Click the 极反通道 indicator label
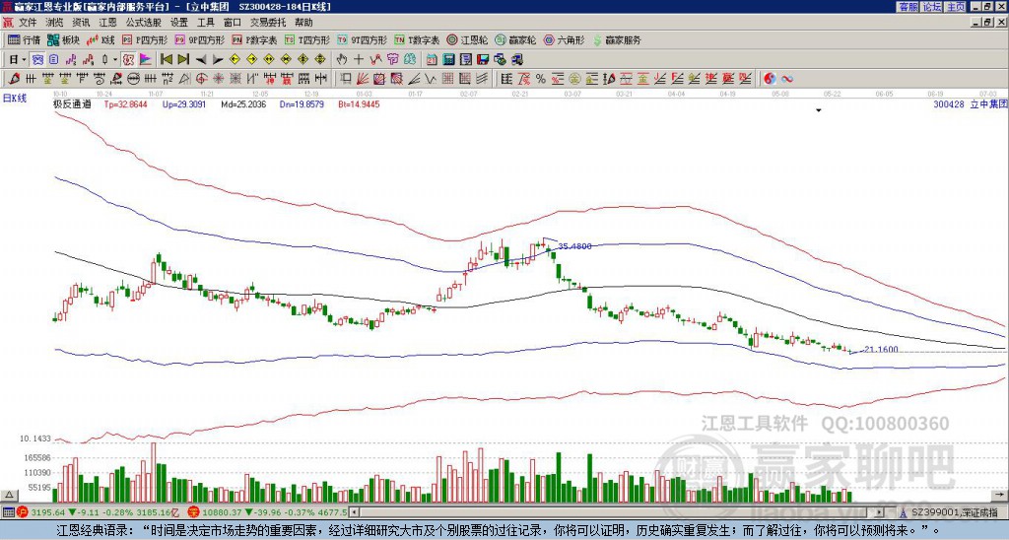 coord(72,103)
